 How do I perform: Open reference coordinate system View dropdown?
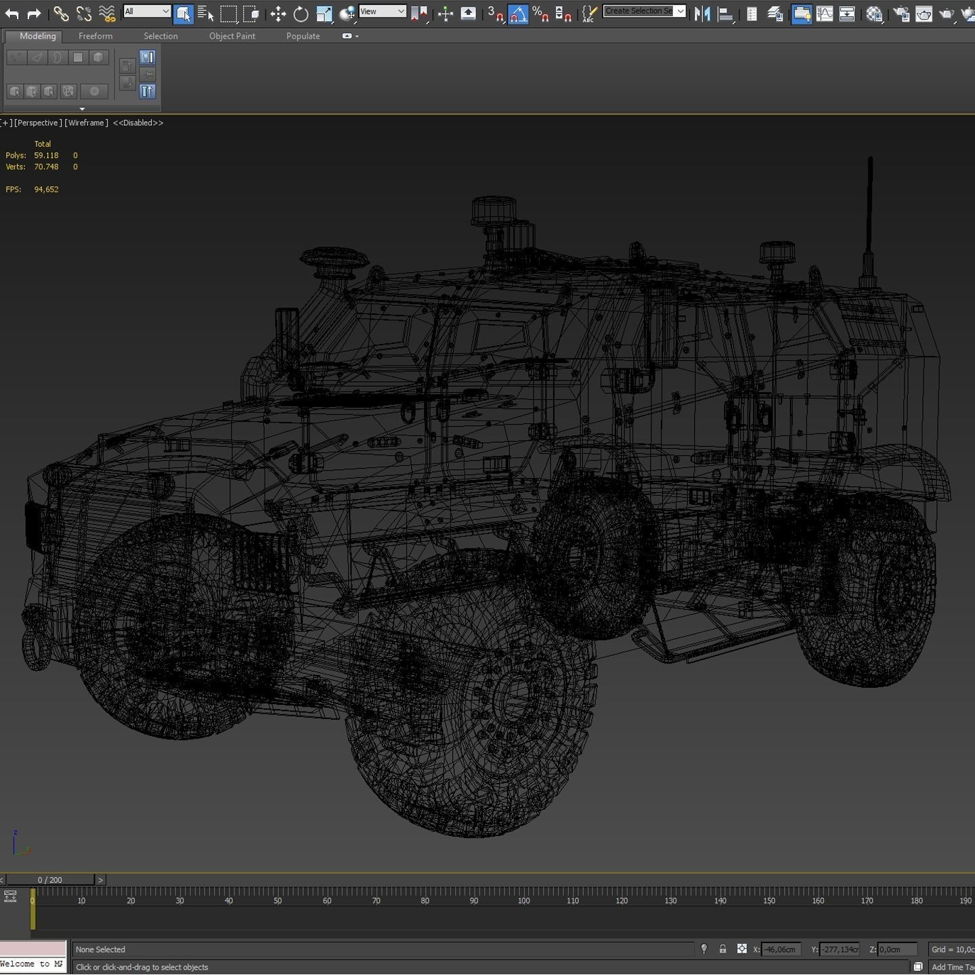tap(383, 11)
